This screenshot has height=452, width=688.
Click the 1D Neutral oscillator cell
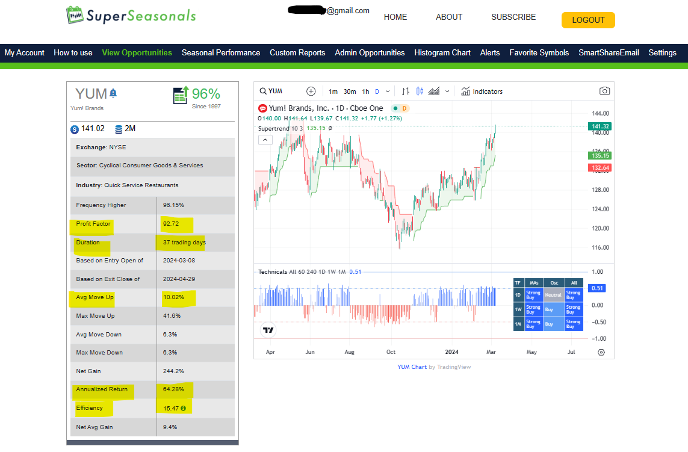tap(553, 295)
